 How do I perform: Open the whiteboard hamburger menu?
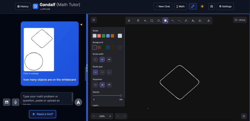[94, 20]
